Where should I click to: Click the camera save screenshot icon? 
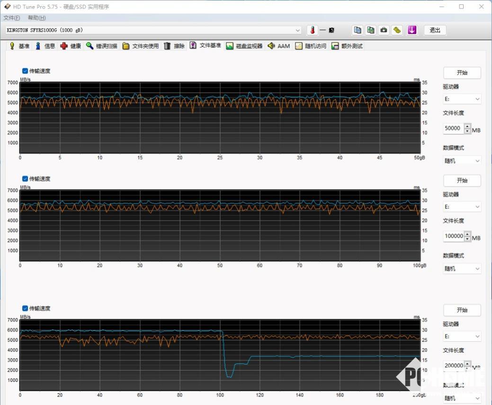coord(384,30)
